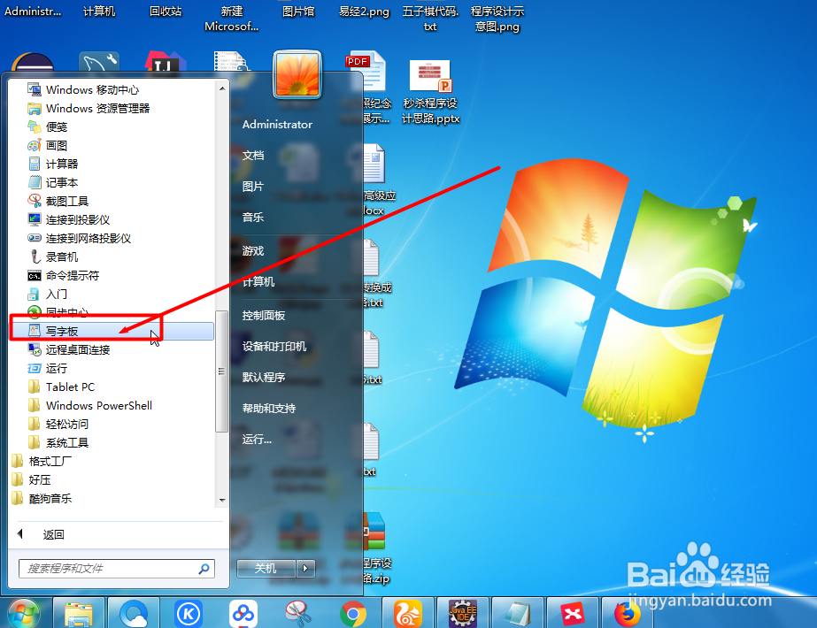Open the shutdown options arrow

(x=306, y=568)
